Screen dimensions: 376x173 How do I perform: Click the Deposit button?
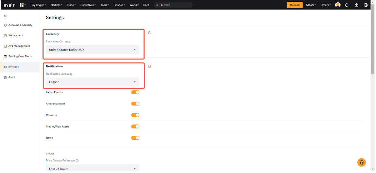tap(294, 5)
